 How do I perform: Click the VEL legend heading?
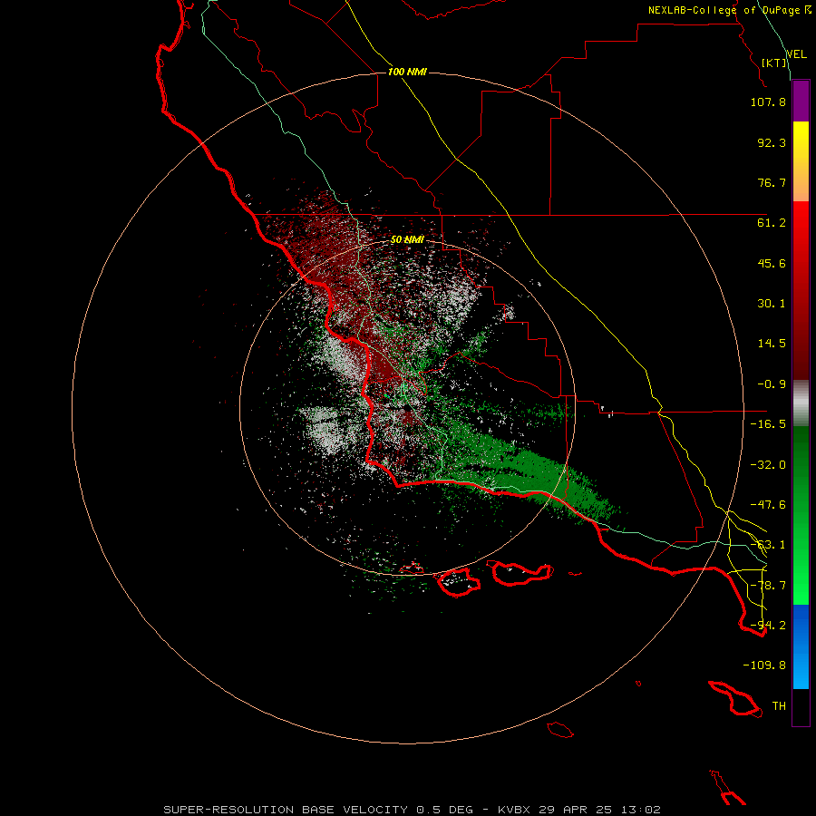(796, 54)
